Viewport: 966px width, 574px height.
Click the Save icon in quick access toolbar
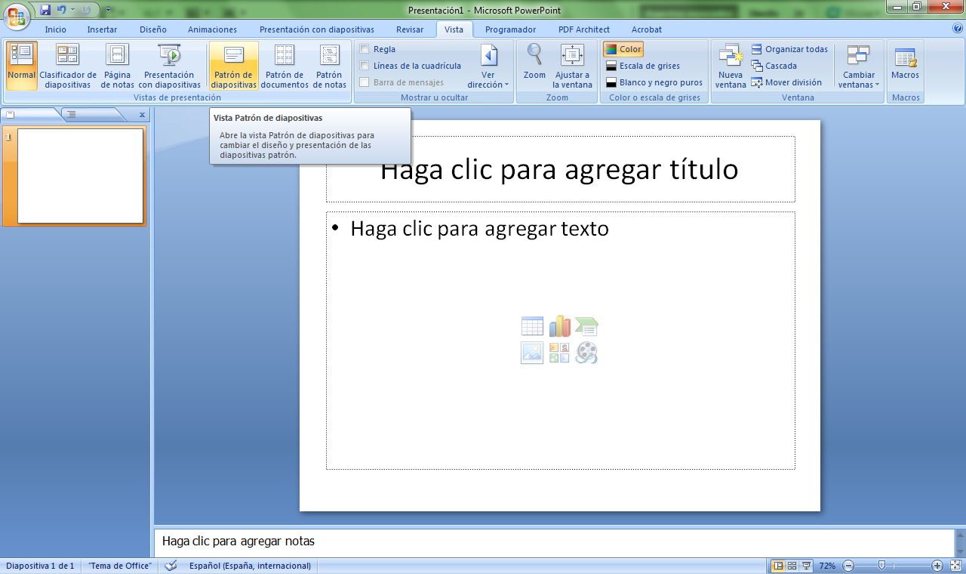45,10
